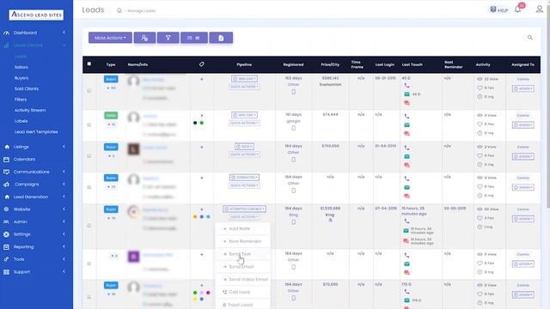Open Sellers in sidebar
The width and height of the screenshot is (550, 309).
tap(21, 67)
